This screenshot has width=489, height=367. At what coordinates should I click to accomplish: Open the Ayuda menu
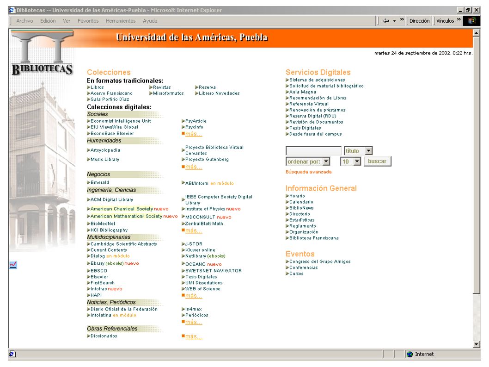click(150, 21)
